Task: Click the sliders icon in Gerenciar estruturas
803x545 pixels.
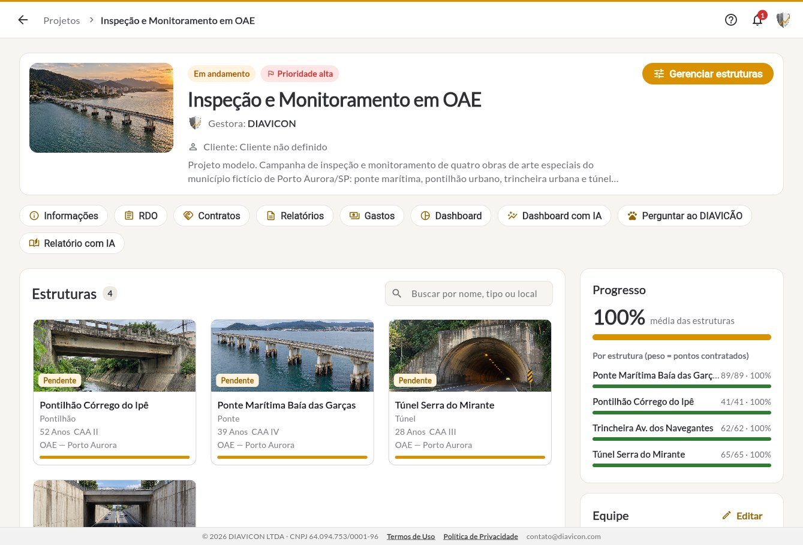Action: tap(658, 74)
